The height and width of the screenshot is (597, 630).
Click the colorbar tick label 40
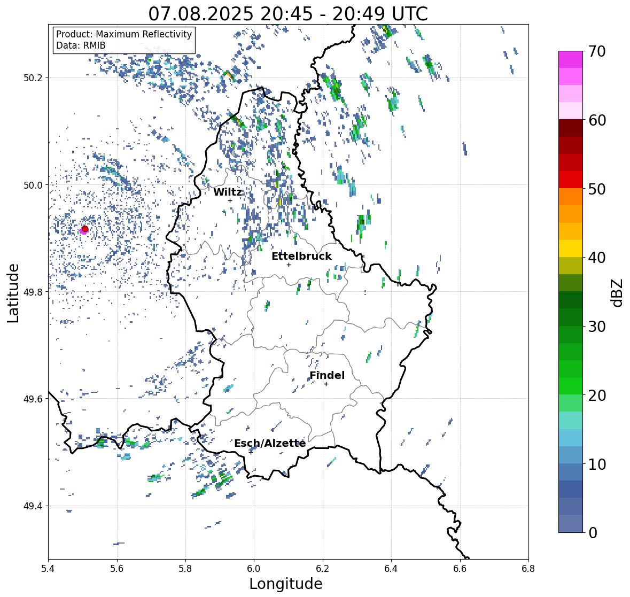click(x=597, y=258)
